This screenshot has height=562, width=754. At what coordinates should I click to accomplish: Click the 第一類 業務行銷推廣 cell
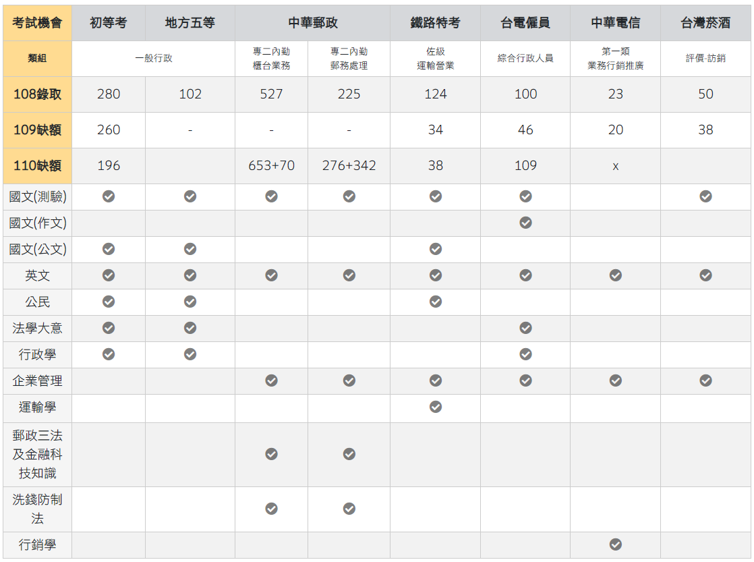click(x=616, y=58)
